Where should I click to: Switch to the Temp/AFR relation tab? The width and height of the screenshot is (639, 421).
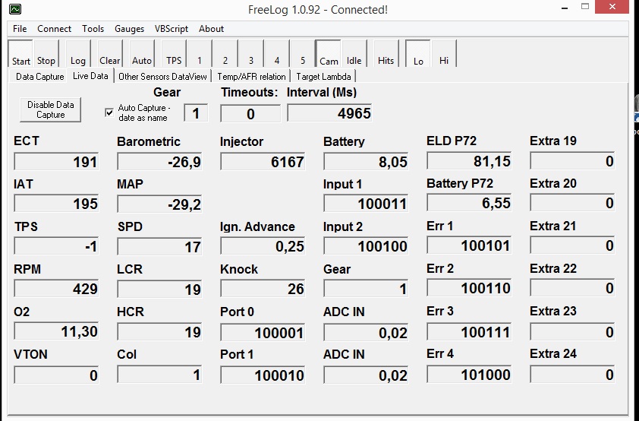[251, 77]
